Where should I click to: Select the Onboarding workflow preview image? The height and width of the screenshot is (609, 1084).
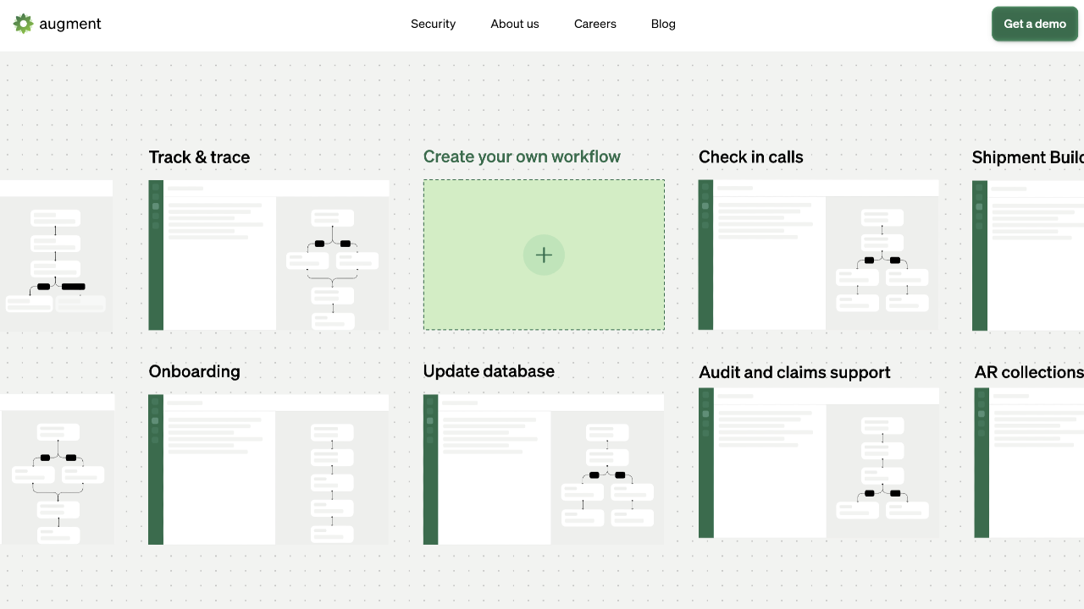268,469
